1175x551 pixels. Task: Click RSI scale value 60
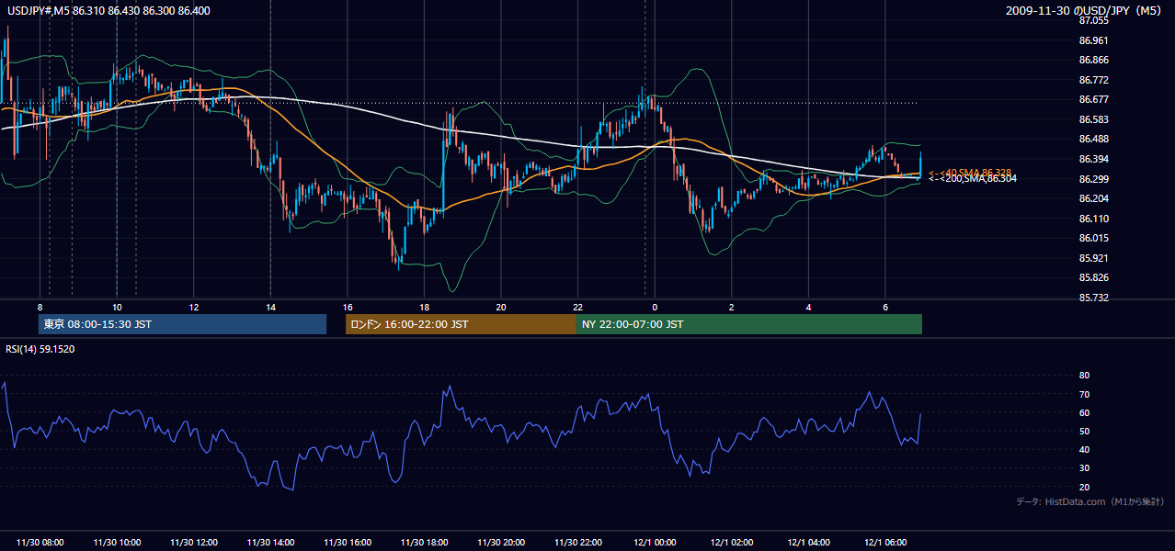click(1084, 412)
